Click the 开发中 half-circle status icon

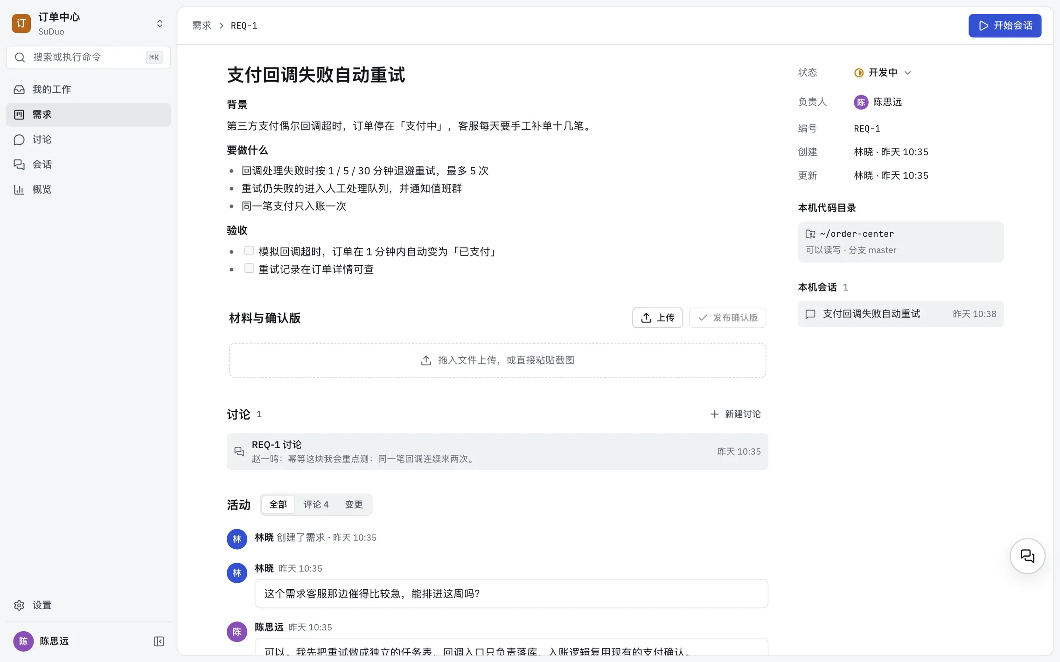pyautogui.click(x=858, y=73)
